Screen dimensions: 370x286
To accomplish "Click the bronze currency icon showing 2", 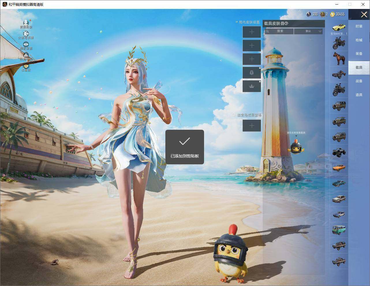I will click(323, 14).
